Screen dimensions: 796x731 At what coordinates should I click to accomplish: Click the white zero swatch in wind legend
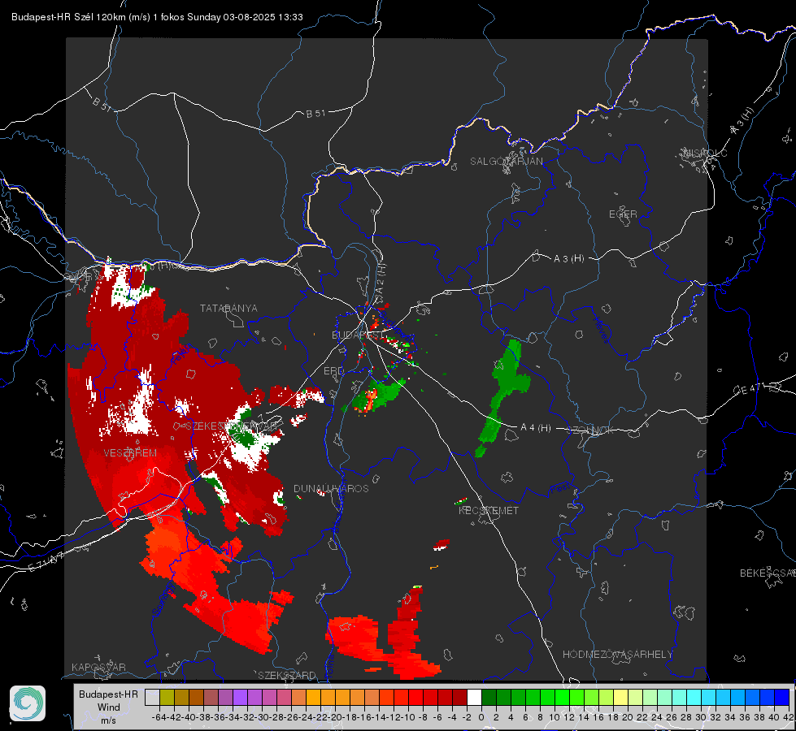point(474,697)
